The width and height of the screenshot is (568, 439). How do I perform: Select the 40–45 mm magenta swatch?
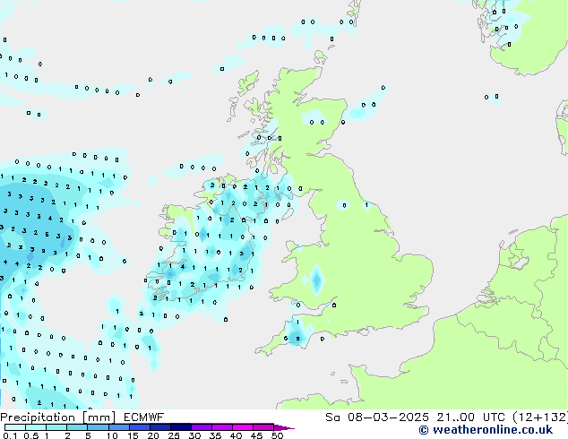[x=243, y=427]
